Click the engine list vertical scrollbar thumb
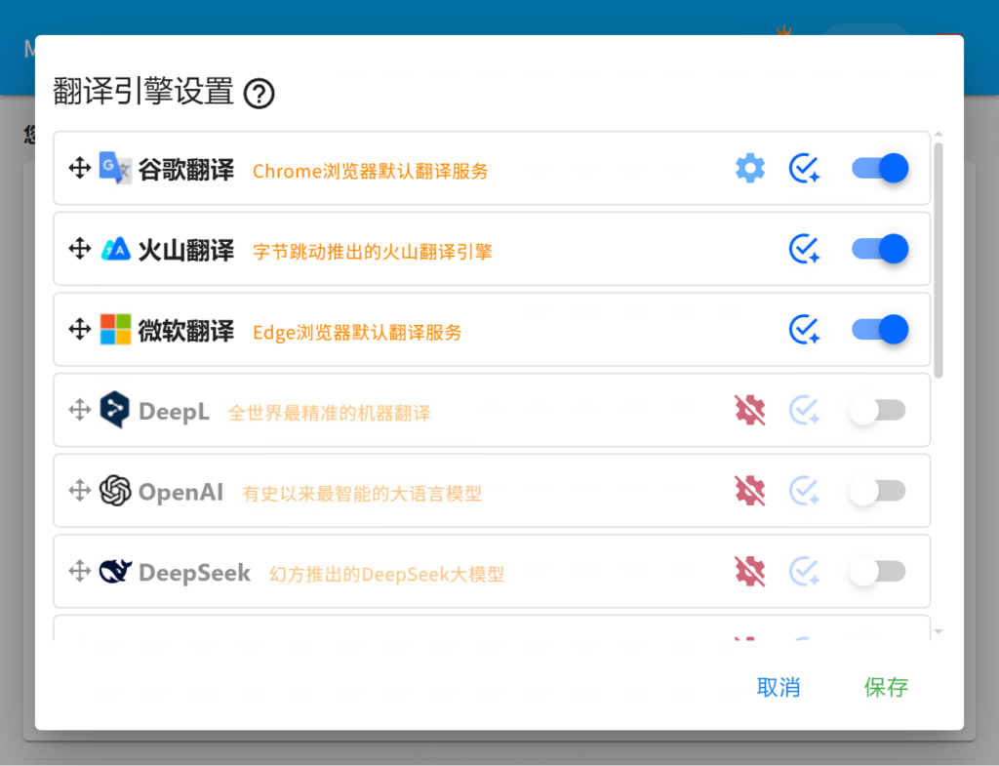 pyautogui.click(x=939, y=260)
